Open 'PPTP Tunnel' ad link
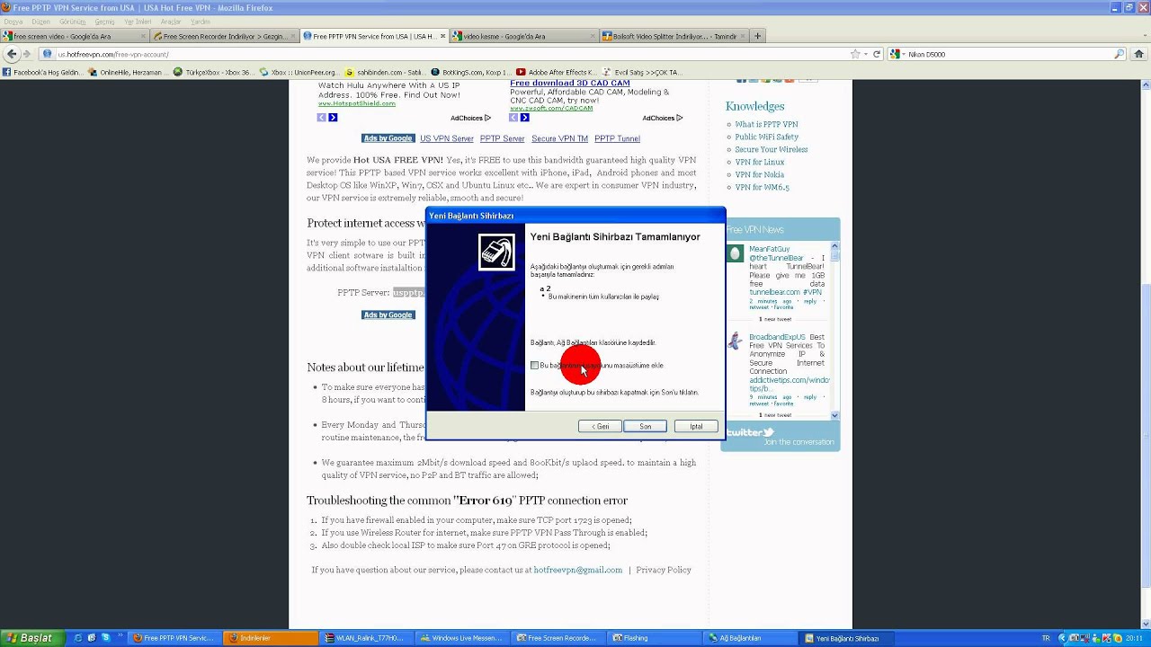This screenshot has width=1151, height=647. coord(617,138)
